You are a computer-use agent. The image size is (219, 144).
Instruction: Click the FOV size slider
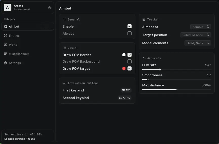(177, 69)
